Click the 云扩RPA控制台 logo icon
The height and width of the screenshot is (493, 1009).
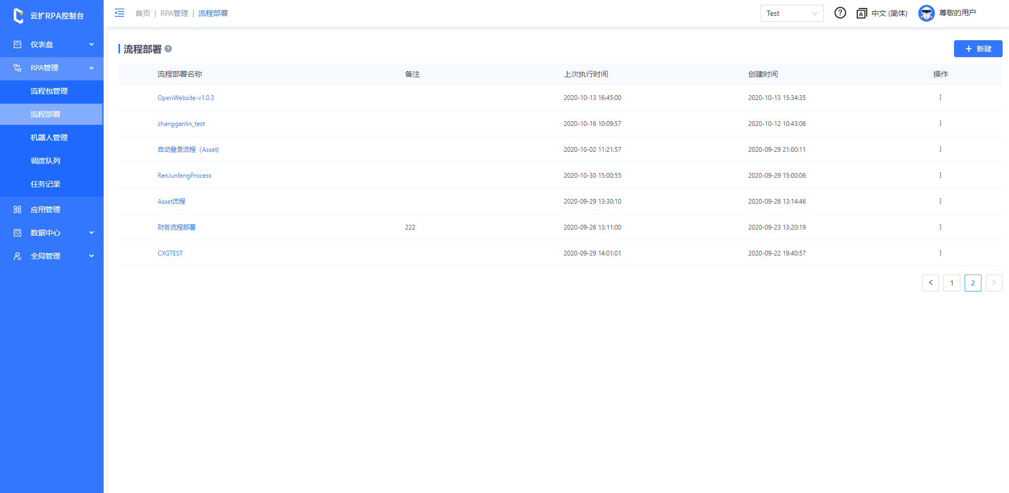tap(19, 16)
